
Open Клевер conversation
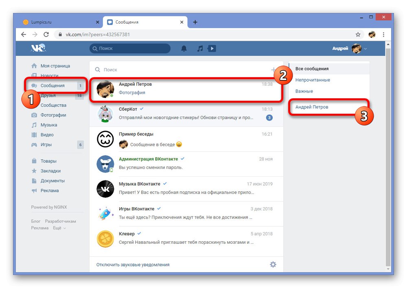click(x=186, y=238)
